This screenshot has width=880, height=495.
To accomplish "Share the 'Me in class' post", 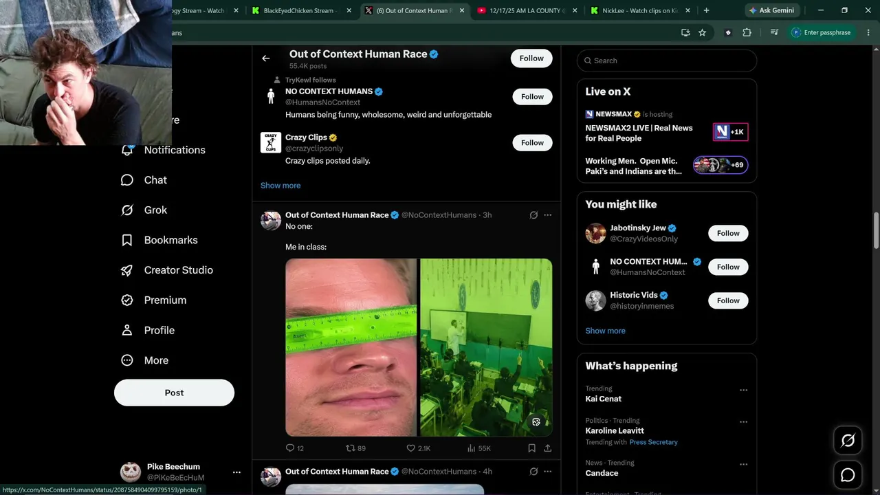I will 548,448.
